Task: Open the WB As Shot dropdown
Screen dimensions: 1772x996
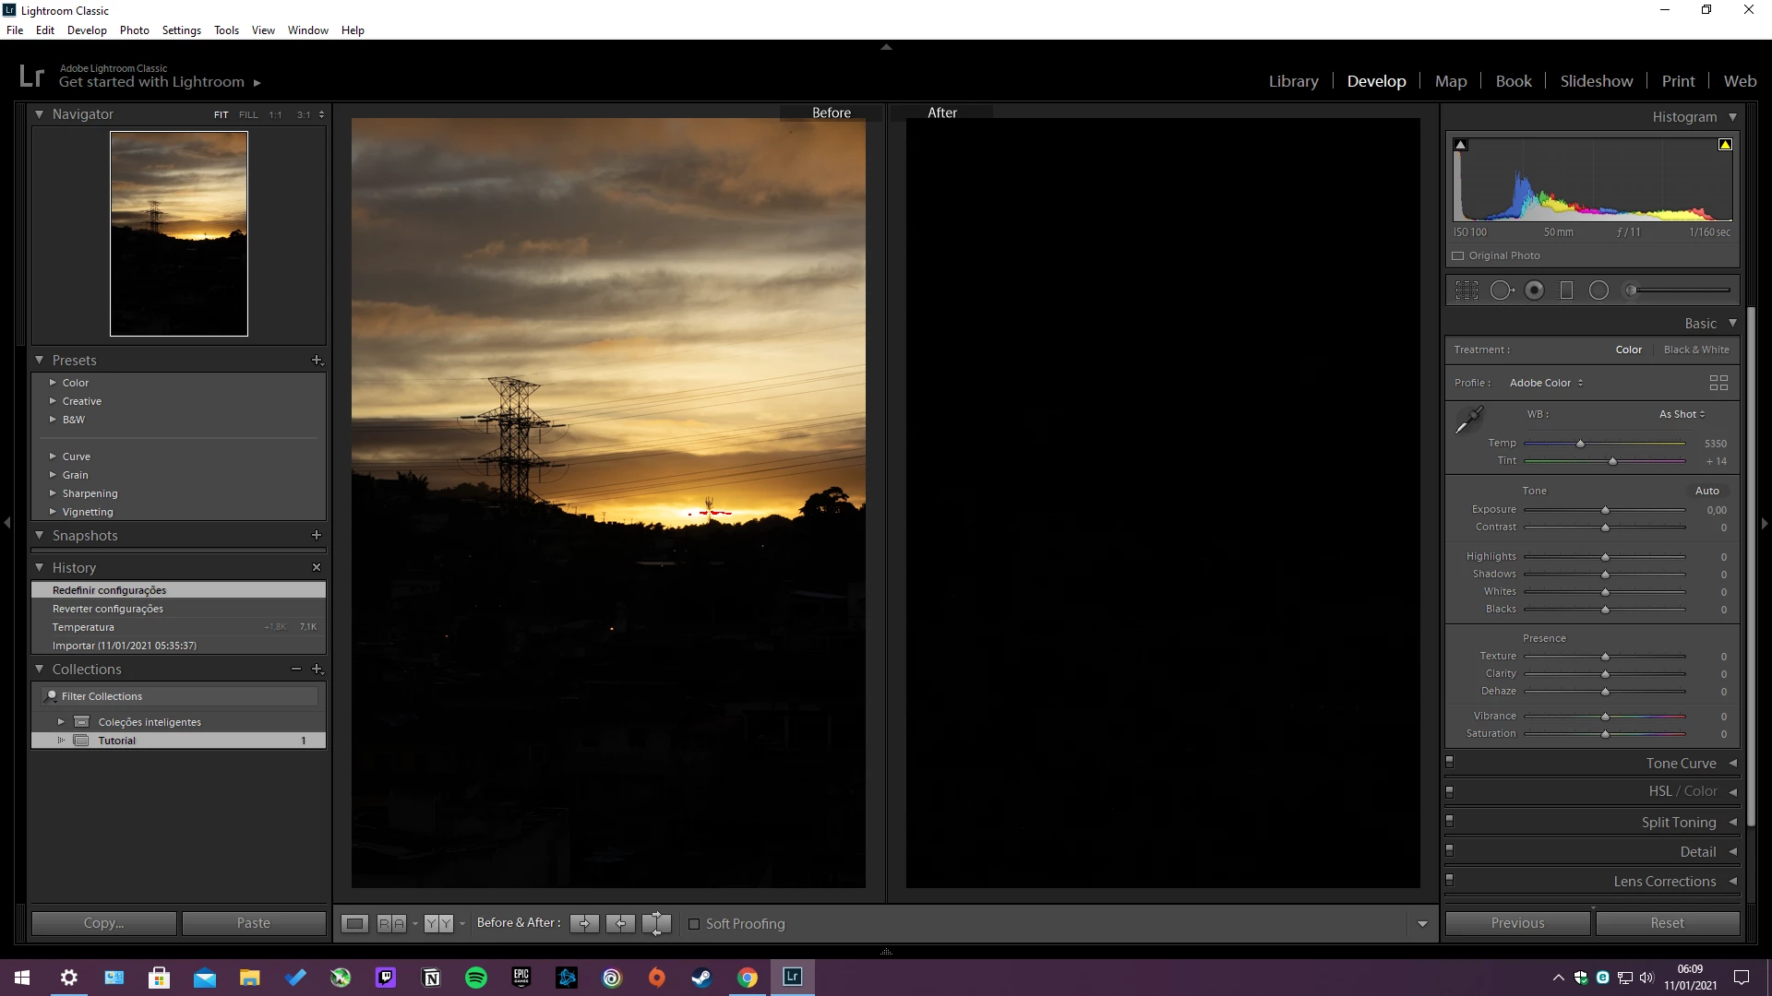Action: (1682, 414)
